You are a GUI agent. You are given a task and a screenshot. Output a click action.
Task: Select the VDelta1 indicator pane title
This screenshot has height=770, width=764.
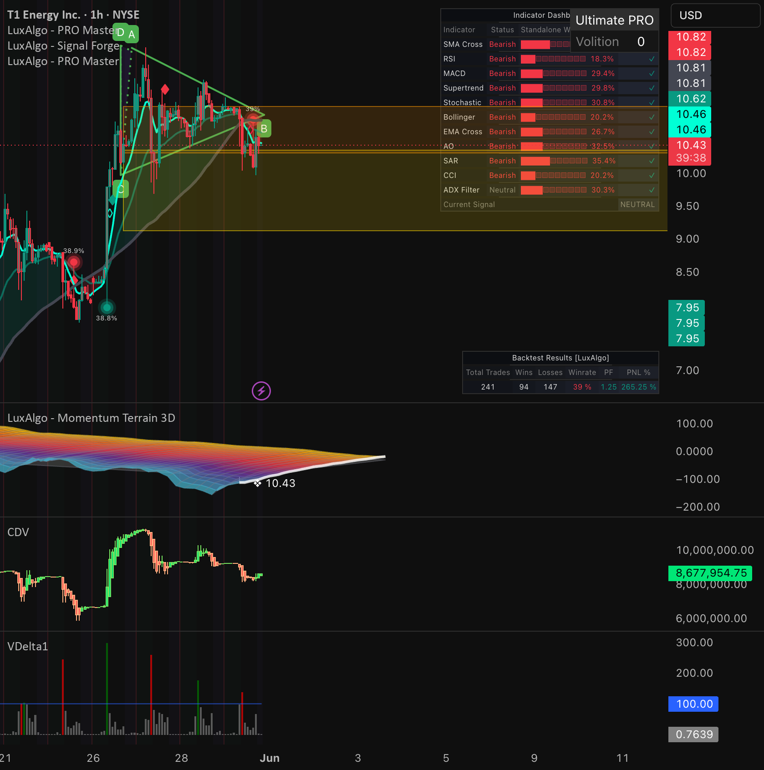(x=28, y=646)
